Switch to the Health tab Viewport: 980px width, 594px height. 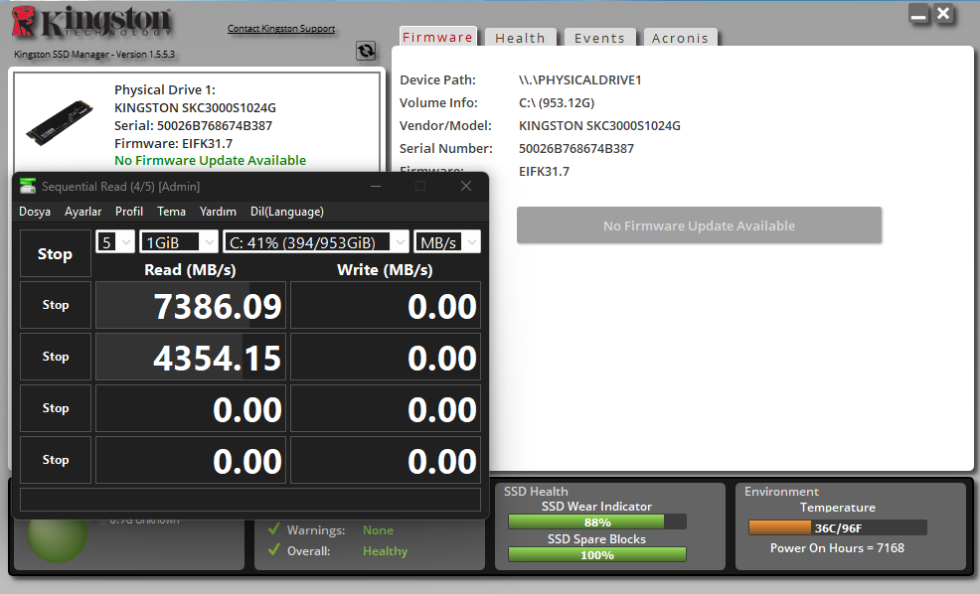click(x=520, y=38)
